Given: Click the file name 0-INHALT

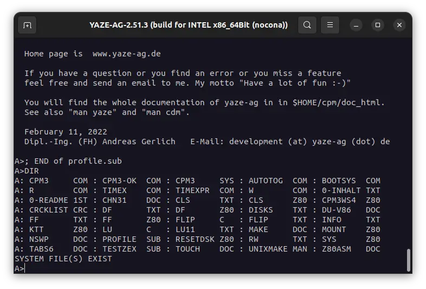Looking at the screenshot, I should coord(341,190).
